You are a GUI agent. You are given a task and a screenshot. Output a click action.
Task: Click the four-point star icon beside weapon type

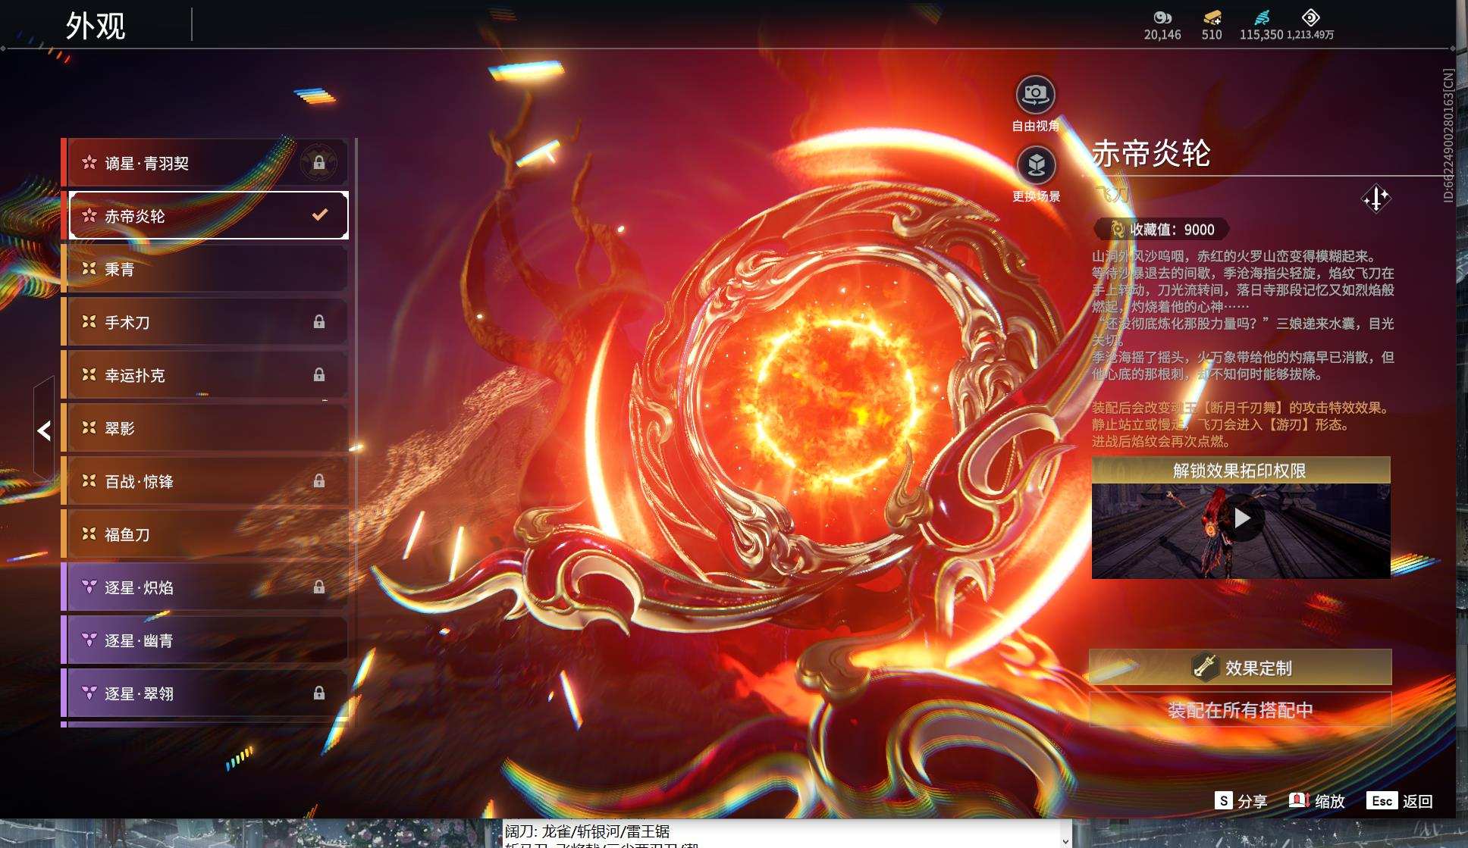pos(1375,199)
